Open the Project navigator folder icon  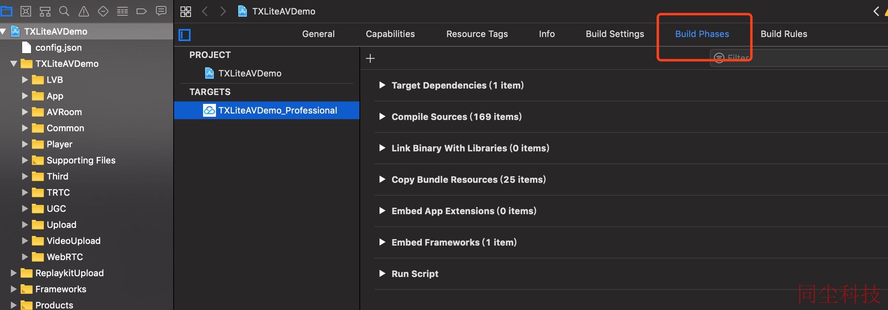pos(6,11)
